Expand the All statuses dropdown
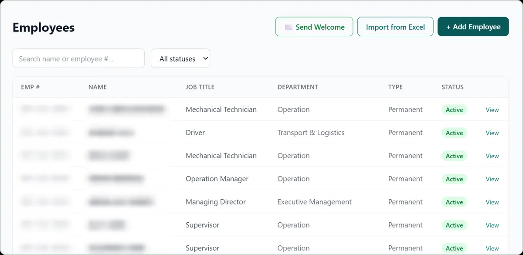The height and width of the screenshot is (255, 523). (180, 58)
